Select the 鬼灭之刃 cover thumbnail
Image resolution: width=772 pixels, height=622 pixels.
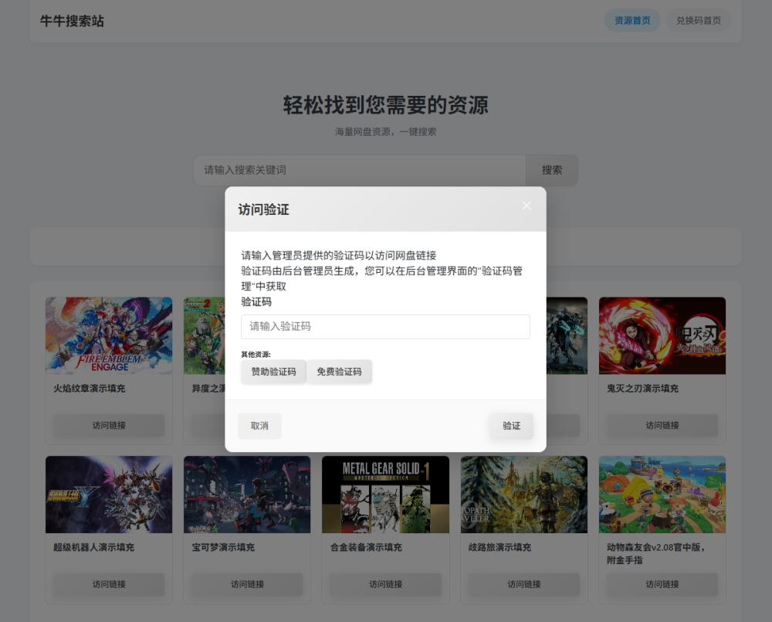(662, 335)
